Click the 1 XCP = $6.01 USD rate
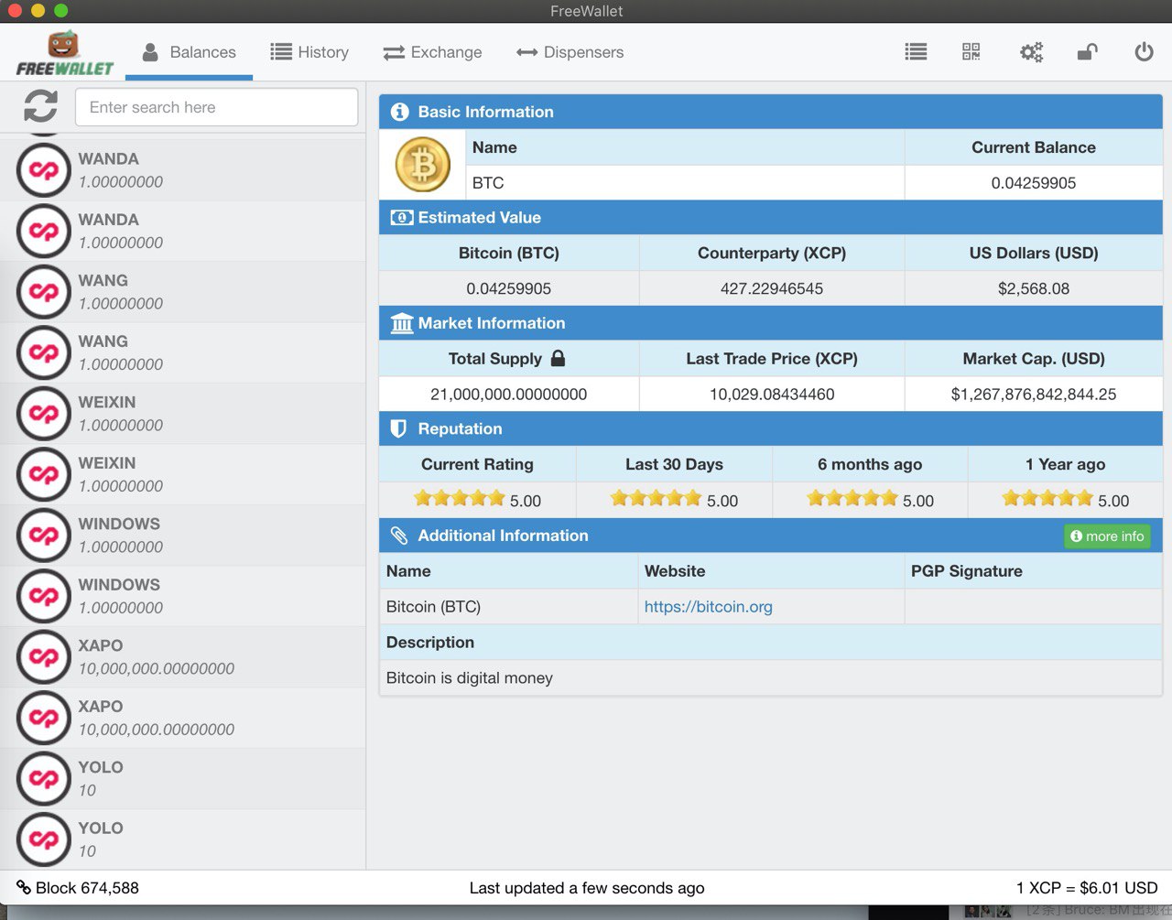The width and height of the screenshot is (1172, 920). click(1087, 888)
